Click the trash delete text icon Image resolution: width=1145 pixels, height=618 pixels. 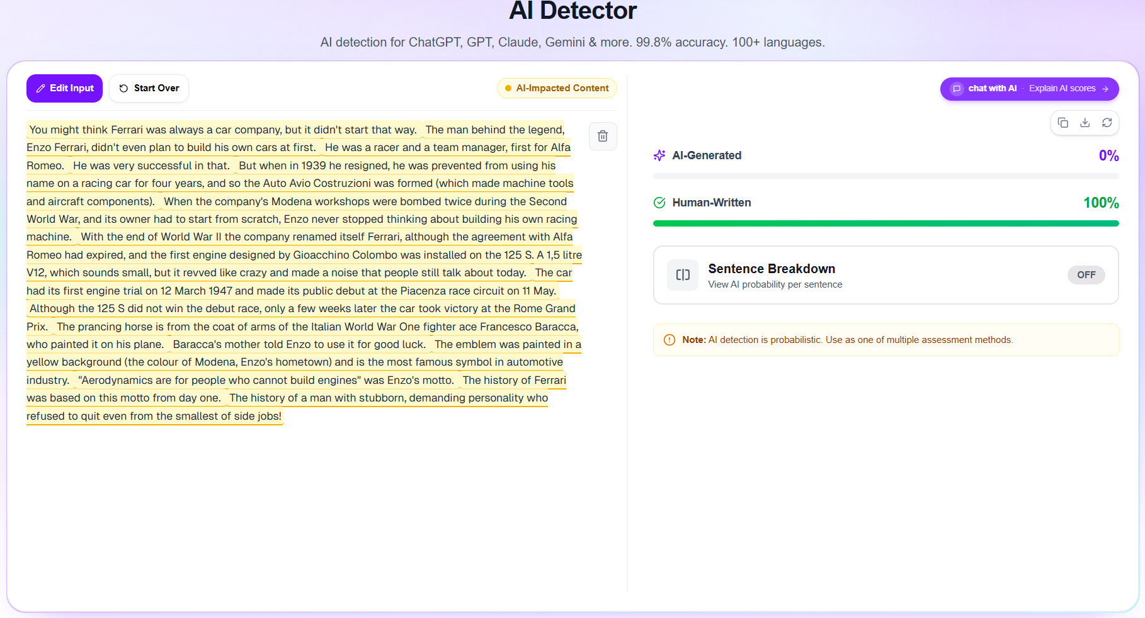click(603, 136)
